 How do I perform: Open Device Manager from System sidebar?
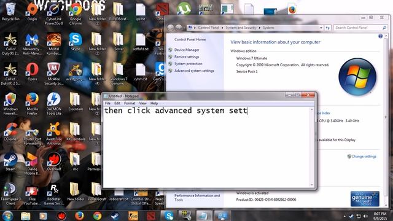click(187, 50)
